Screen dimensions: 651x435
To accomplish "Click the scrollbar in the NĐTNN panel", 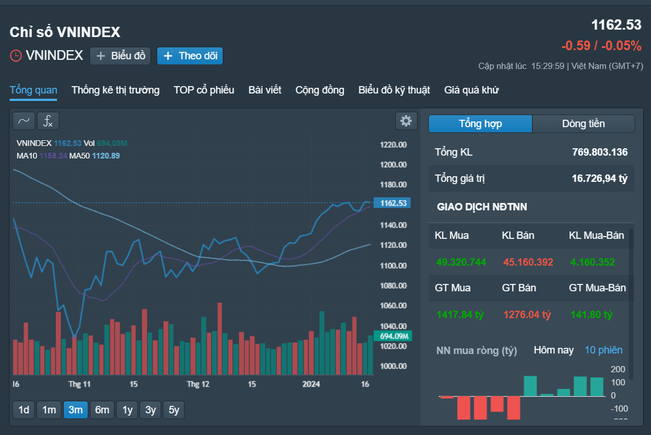I will pos(631,303).
